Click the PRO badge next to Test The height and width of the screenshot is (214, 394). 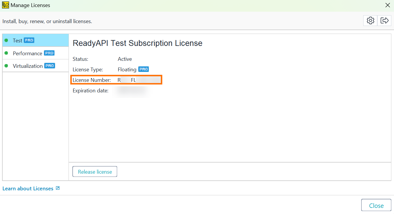coord(29,40)
